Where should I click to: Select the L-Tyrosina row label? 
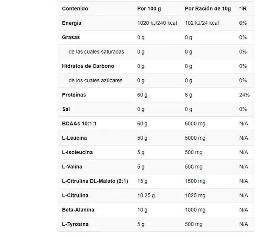tap(75, 224)
